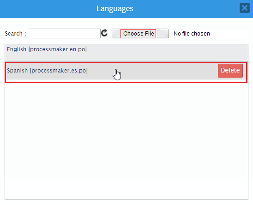This screenshot has width=253, height=205.
Task: Click the processmaker.es.po filename text
Action: [59, 71]
